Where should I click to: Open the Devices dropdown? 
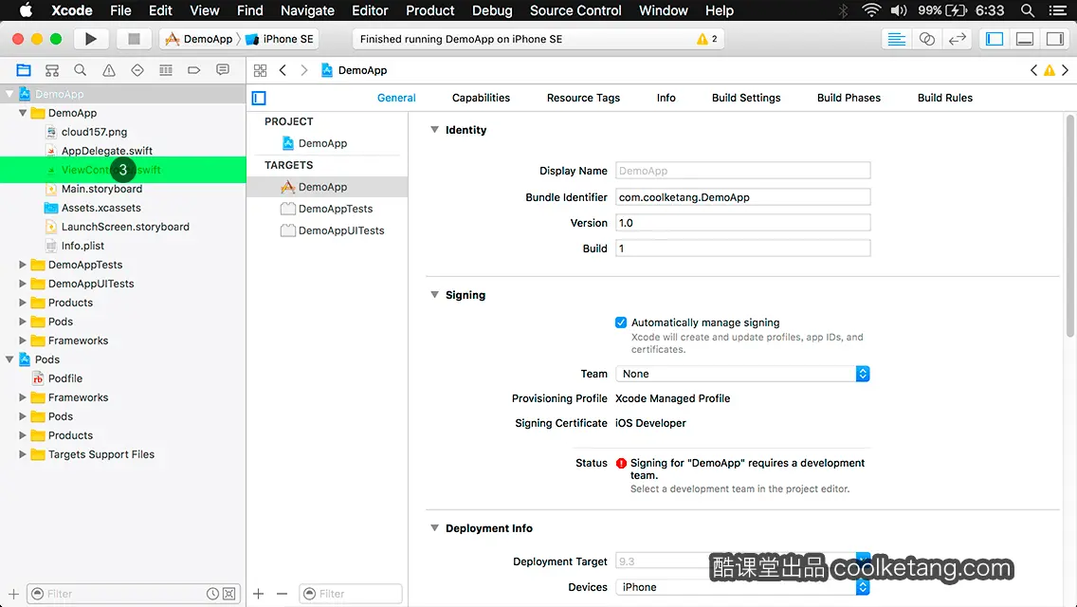pyautogui.click(x=742, y=587)
